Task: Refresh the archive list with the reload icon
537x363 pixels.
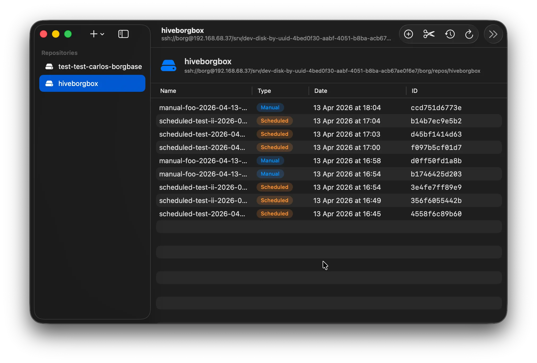Action: click(469, 34)
